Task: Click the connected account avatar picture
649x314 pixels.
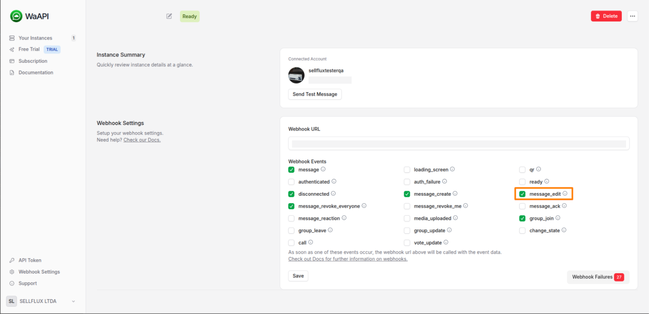Action: 296,75
